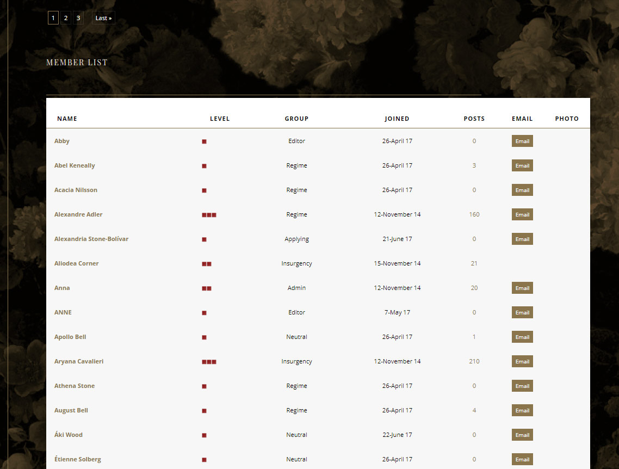The image size is (619, 469).
Task: Click Alexandria Stone-Bolívar's level pip icon
Action: [x=204, y=239]
